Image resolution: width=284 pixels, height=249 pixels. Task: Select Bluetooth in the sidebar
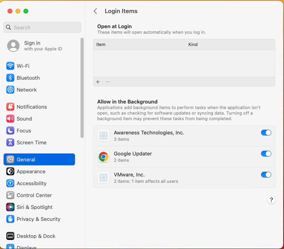[39, 78]
